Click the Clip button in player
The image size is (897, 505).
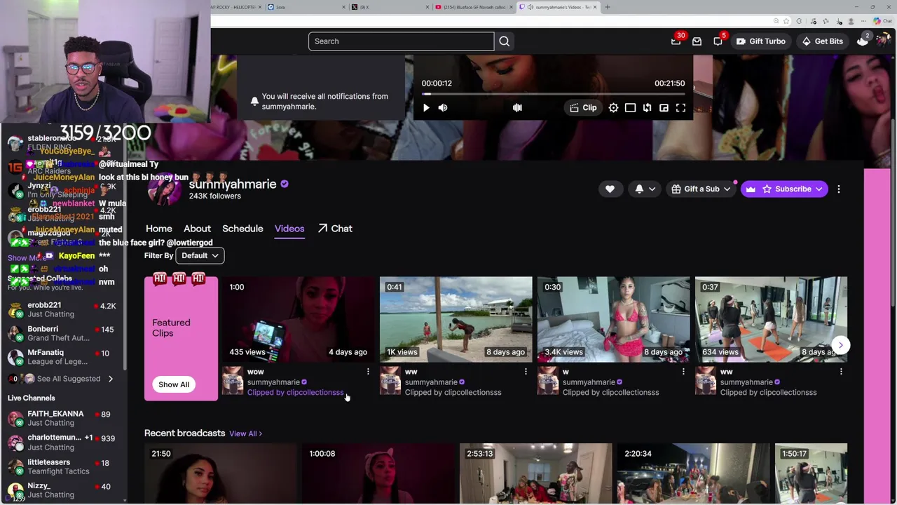coord(583,108)
